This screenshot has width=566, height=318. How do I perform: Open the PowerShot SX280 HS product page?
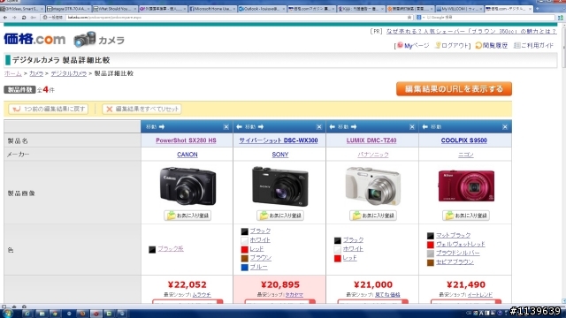[186, 140]
